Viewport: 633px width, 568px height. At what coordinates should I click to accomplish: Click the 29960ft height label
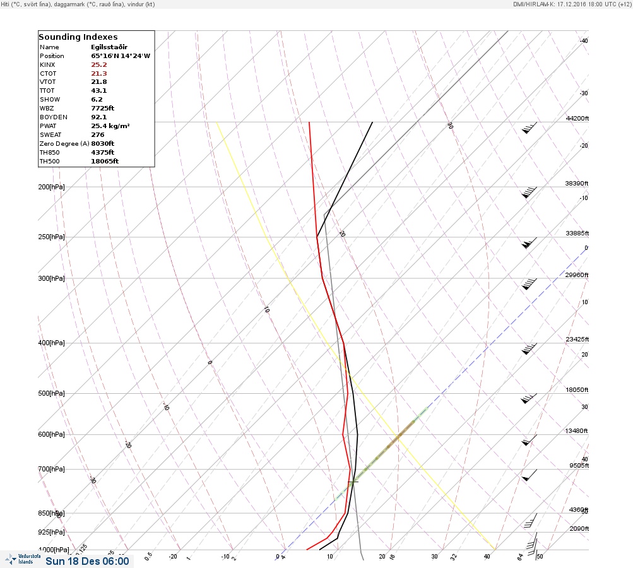[576, 275]
